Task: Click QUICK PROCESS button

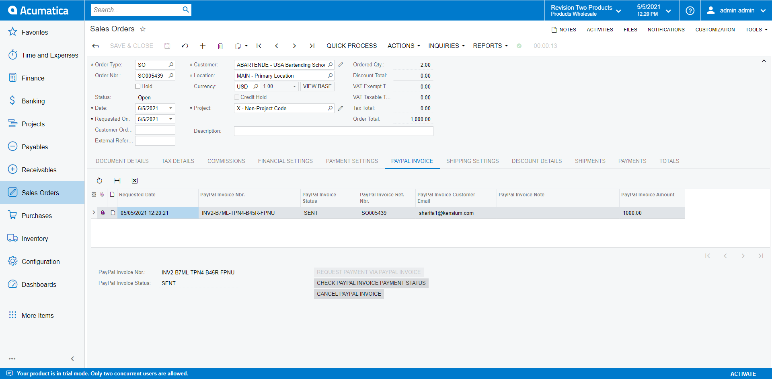Action: coord(352,46)
